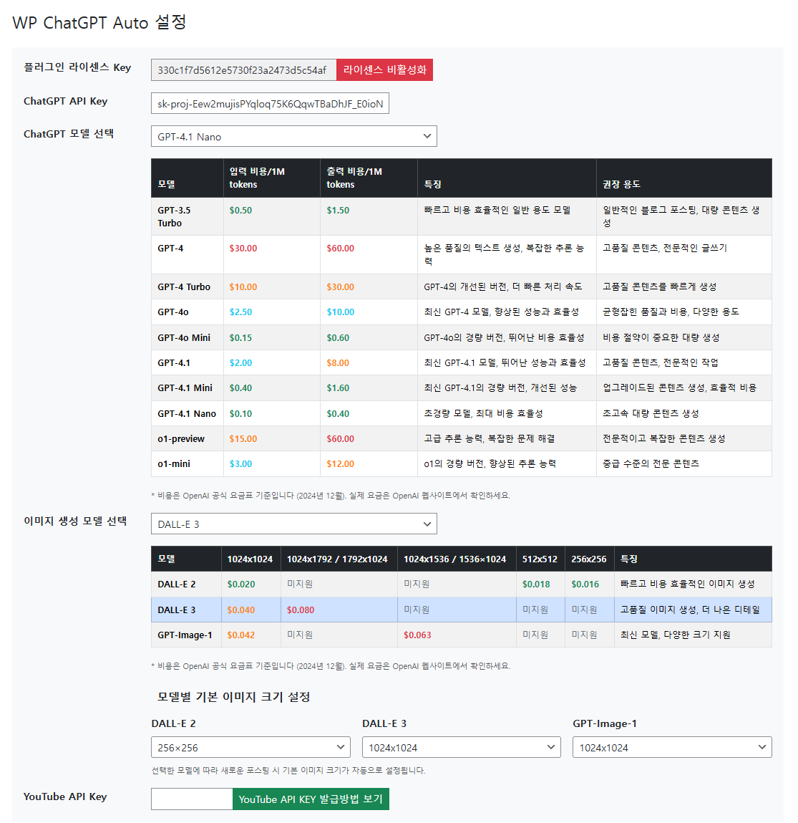Click the GPT-4.1 Nano table row name

pyautogui.click(x=187, y=413)
